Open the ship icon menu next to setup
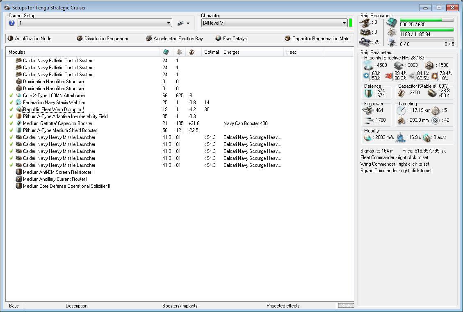 (x=183, y=23)
